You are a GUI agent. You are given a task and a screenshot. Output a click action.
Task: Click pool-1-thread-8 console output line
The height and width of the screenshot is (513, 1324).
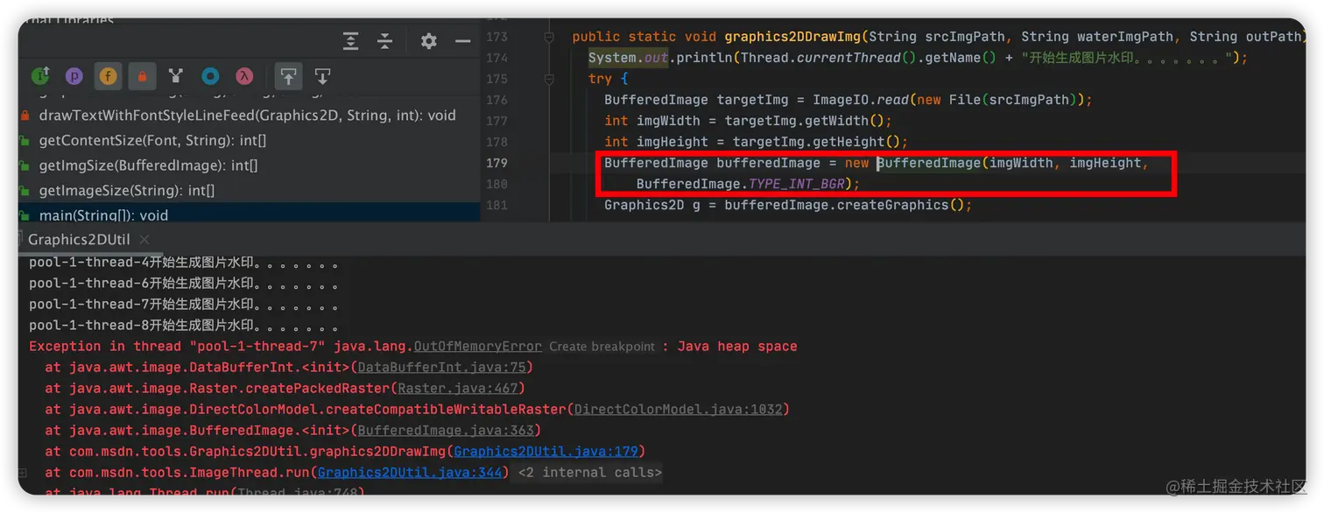(x=184, y=326)
